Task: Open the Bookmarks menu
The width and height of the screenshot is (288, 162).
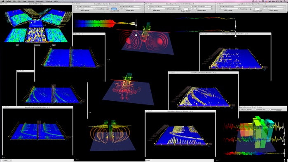Action: pyautogui.click(x=40, y=1)
